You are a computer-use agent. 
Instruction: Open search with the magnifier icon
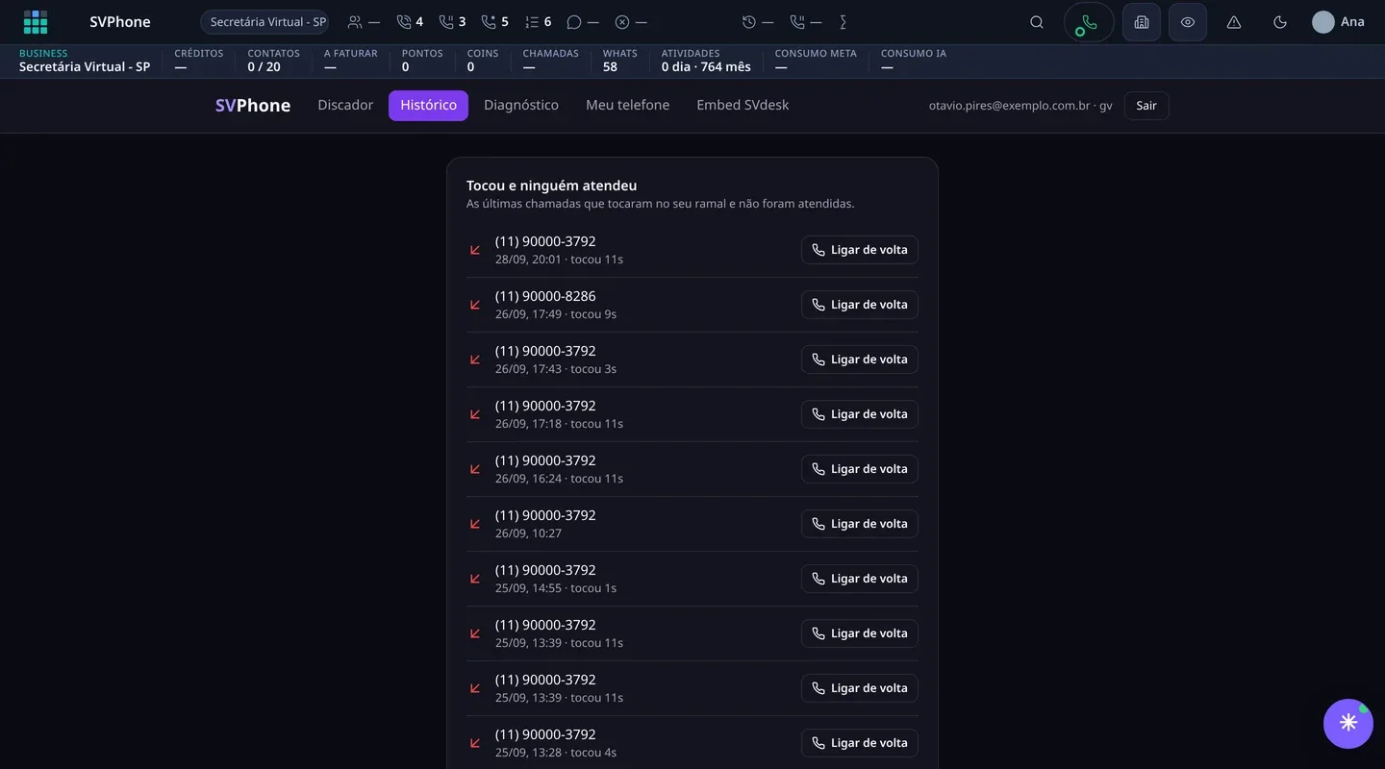pyautogui.click(x=1037, y=22)
